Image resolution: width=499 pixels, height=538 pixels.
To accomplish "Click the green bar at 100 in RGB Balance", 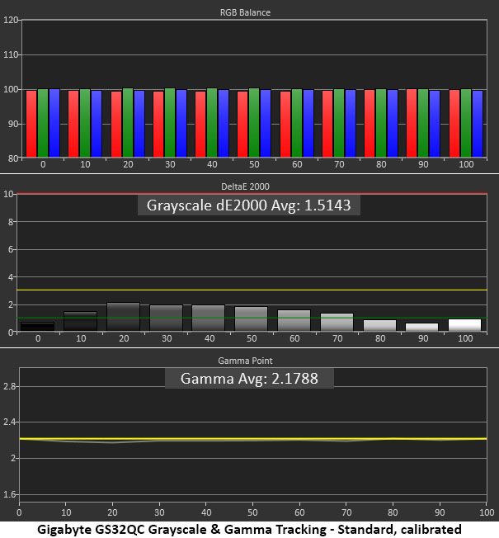I will click(466, 123).
